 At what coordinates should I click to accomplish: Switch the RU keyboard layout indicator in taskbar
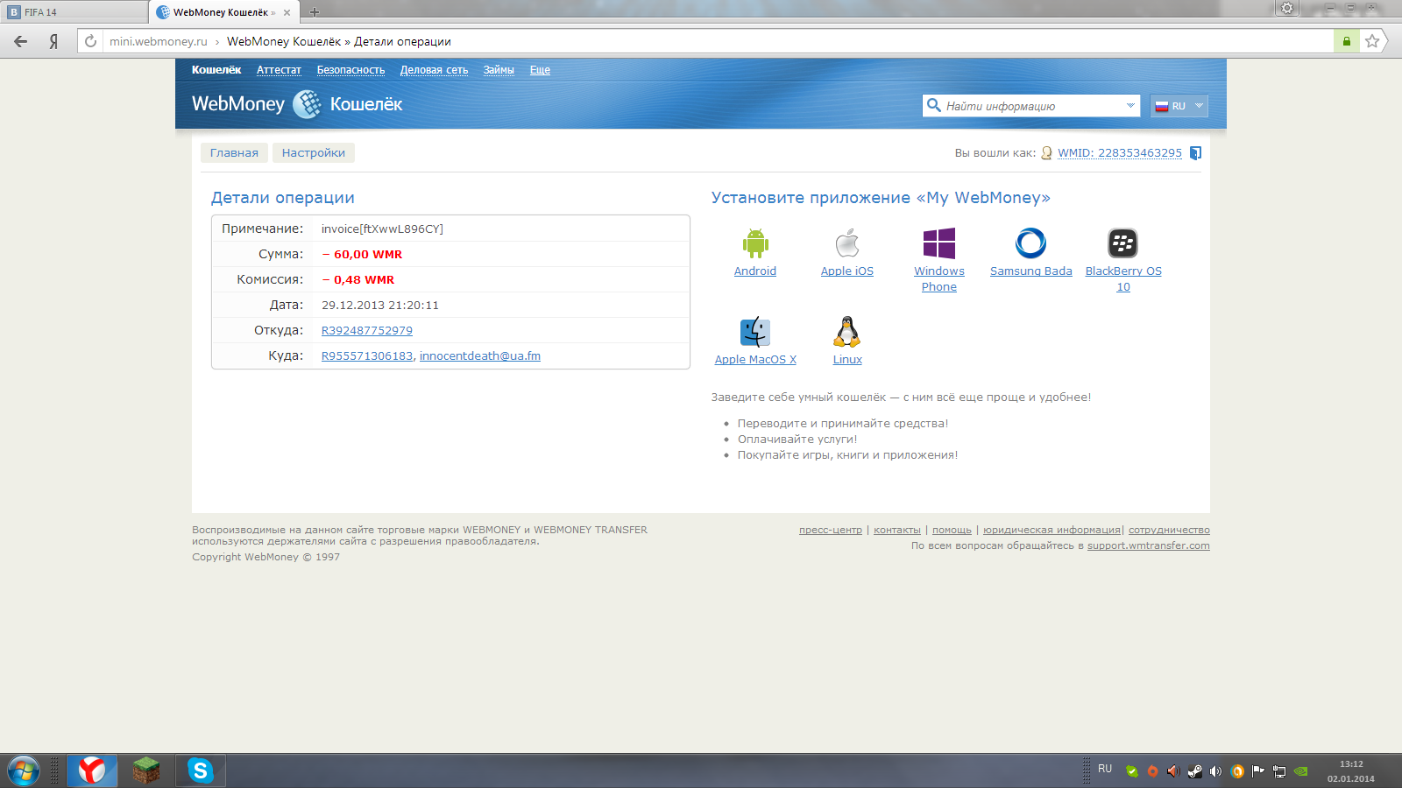(x=1105, y=769)
